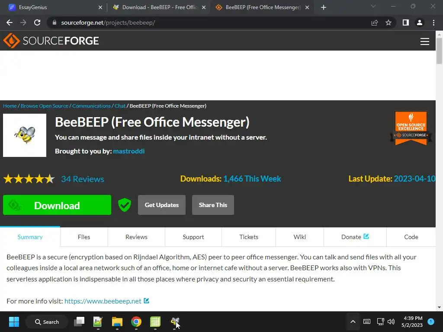Open volume control in the system tray
Screen dimensions: 443x332
click(x=391, y=322)
